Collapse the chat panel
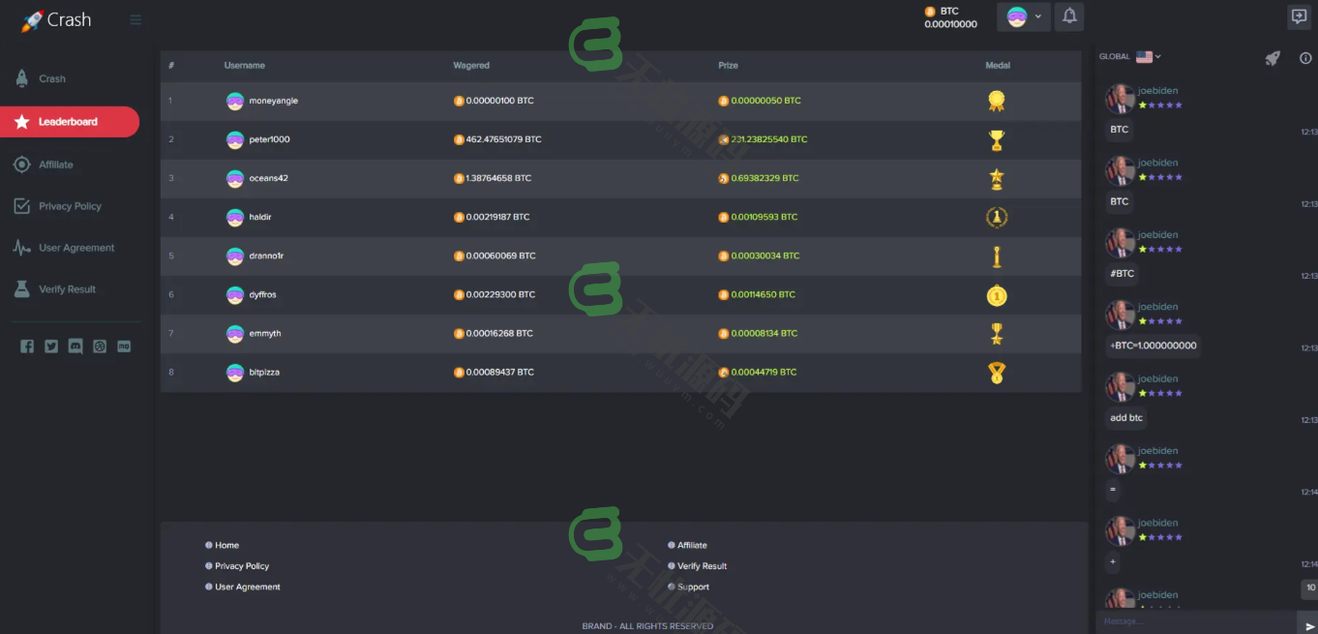The width and height of the screenshot is (1318, 634). coord(1299,16)
